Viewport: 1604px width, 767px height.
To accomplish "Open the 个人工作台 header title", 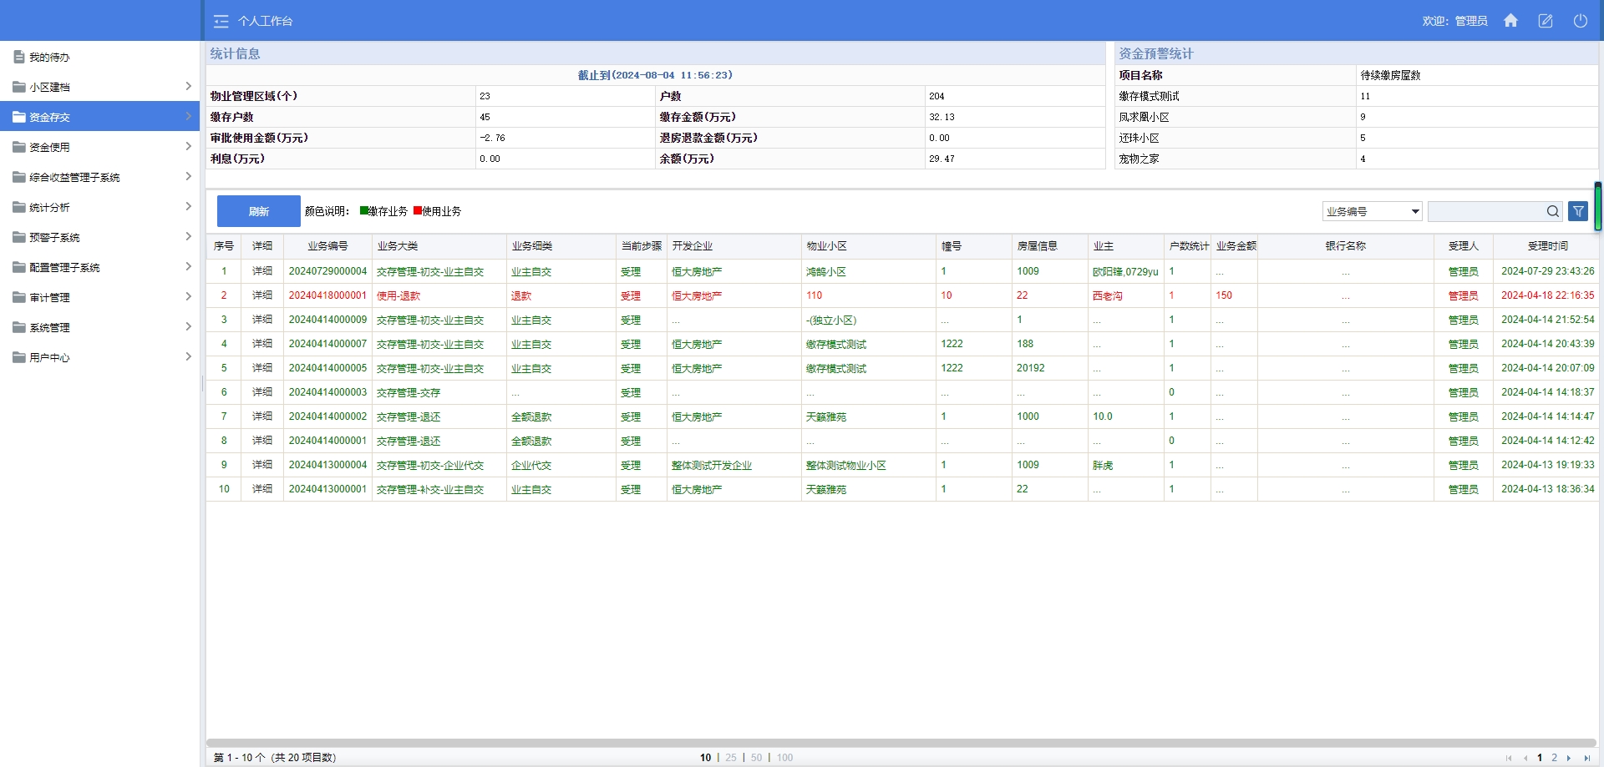I will [265, 21].
